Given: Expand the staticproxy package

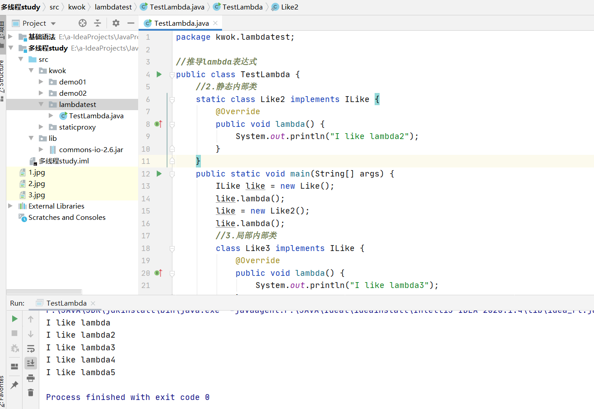Looking at the screenshot, I should (41, 127).
